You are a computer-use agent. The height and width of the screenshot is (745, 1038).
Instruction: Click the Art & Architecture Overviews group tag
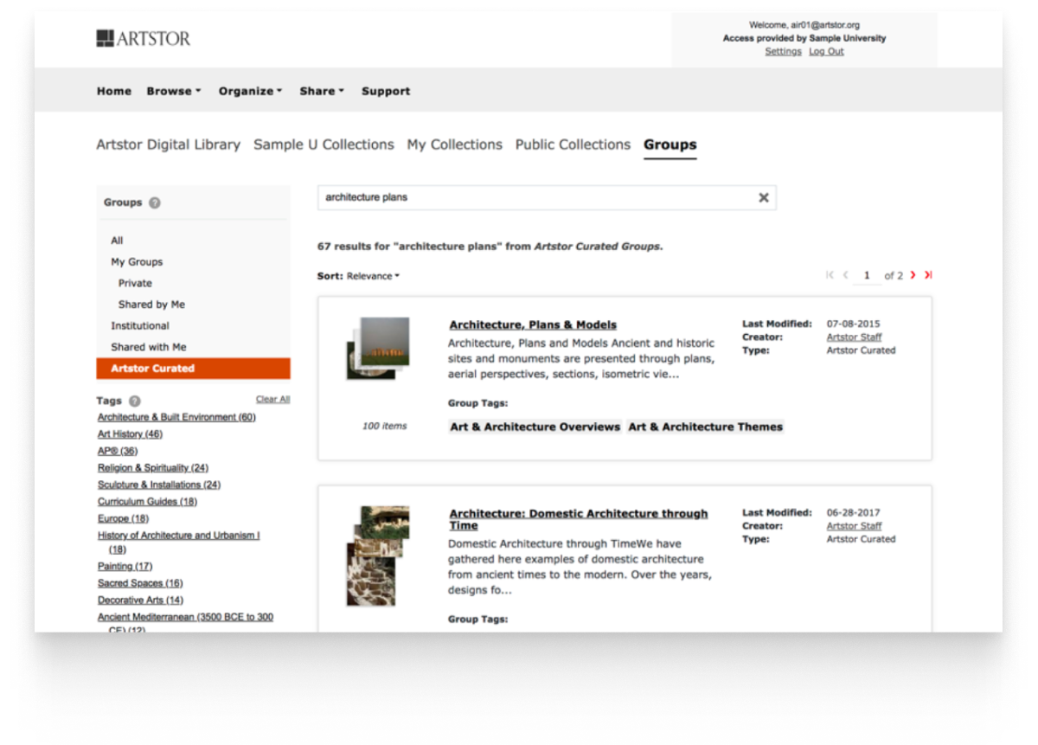(x=535, y=427)
